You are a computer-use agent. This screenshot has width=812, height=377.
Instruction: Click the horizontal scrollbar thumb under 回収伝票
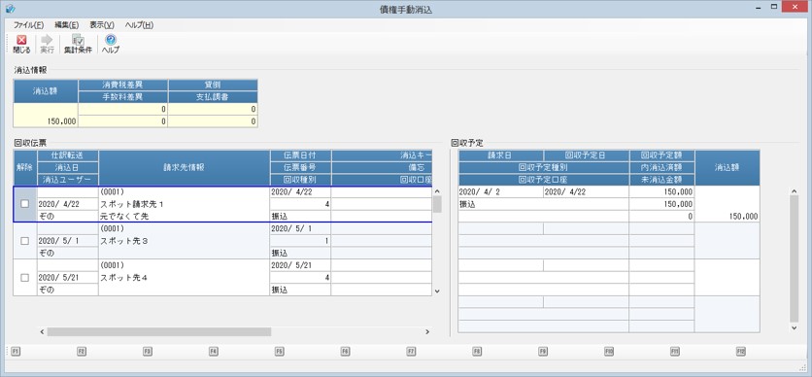click(159, 331)
